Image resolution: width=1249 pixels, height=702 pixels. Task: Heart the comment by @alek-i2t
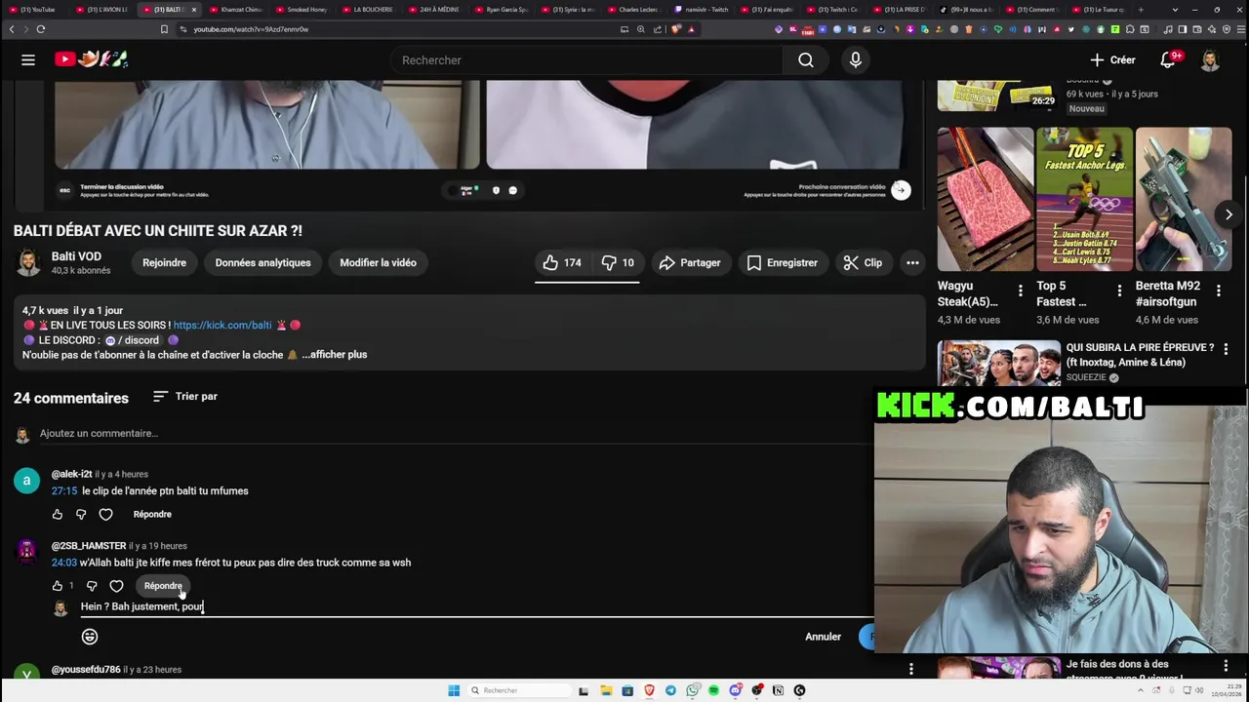tap(105, 515)
